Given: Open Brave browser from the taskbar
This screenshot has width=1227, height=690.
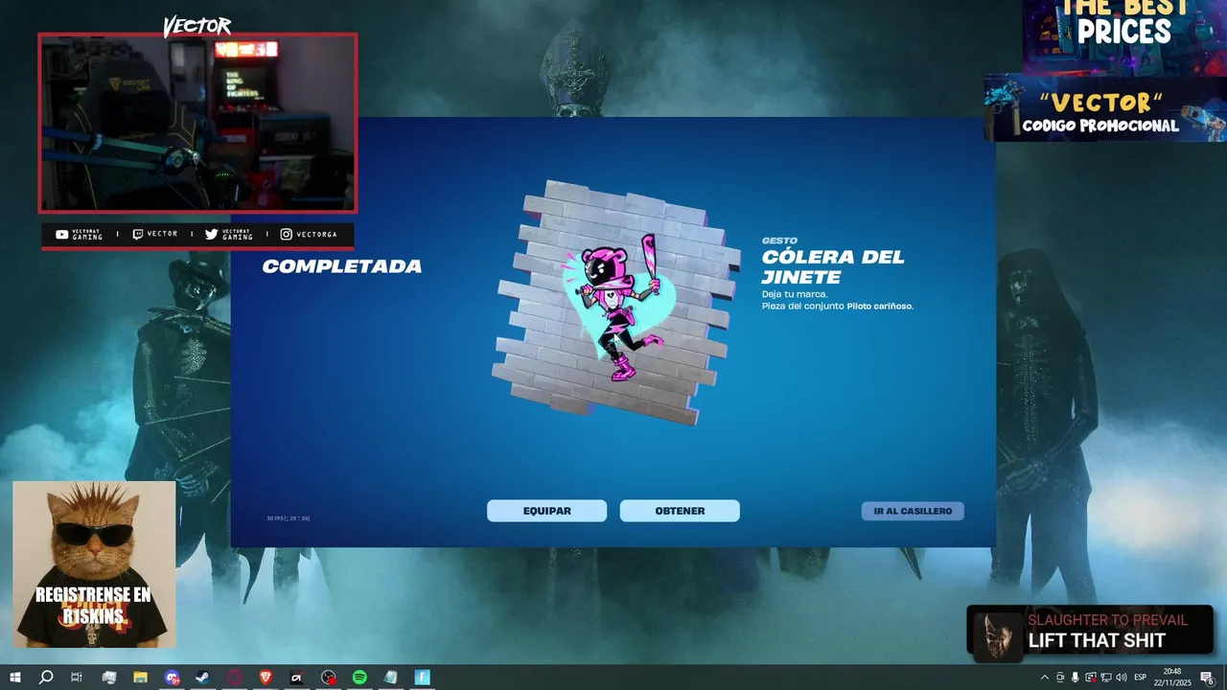Looking at the screenshot, I should tap(266, 678).
